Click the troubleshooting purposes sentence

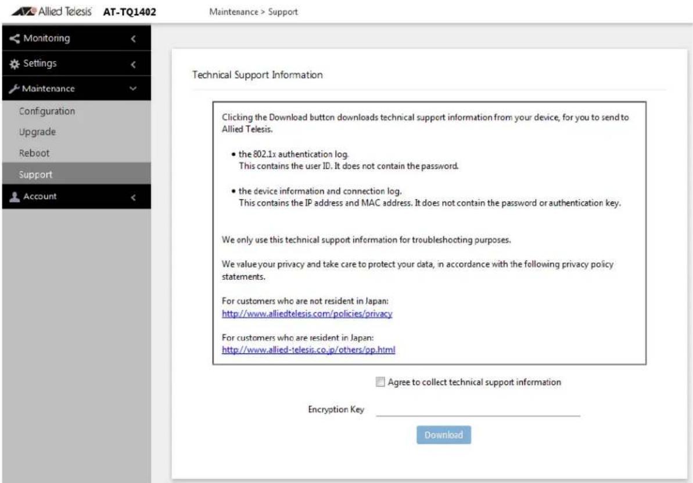click(367, 240)
